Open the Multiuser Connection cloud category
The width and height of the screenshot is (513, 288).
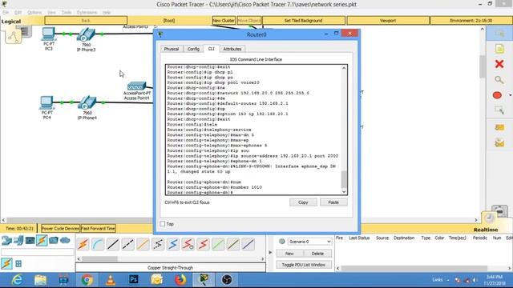coord(65,241)
